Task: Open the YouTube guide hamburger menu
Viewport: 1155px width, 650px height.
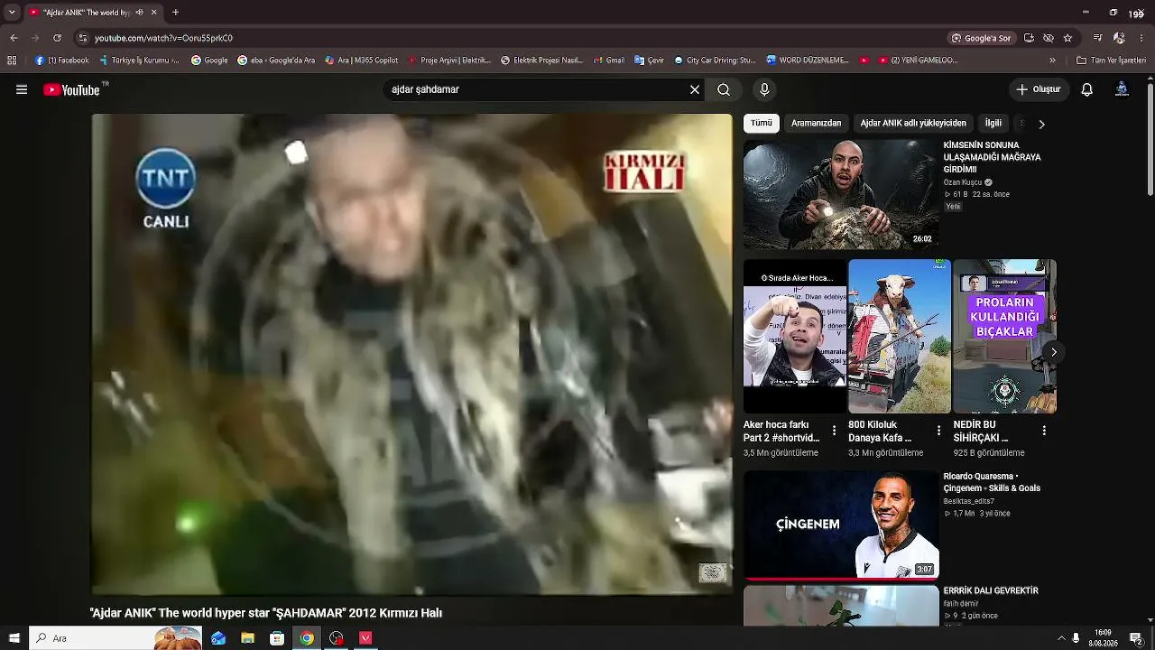Action: click(x=22, y=89)
